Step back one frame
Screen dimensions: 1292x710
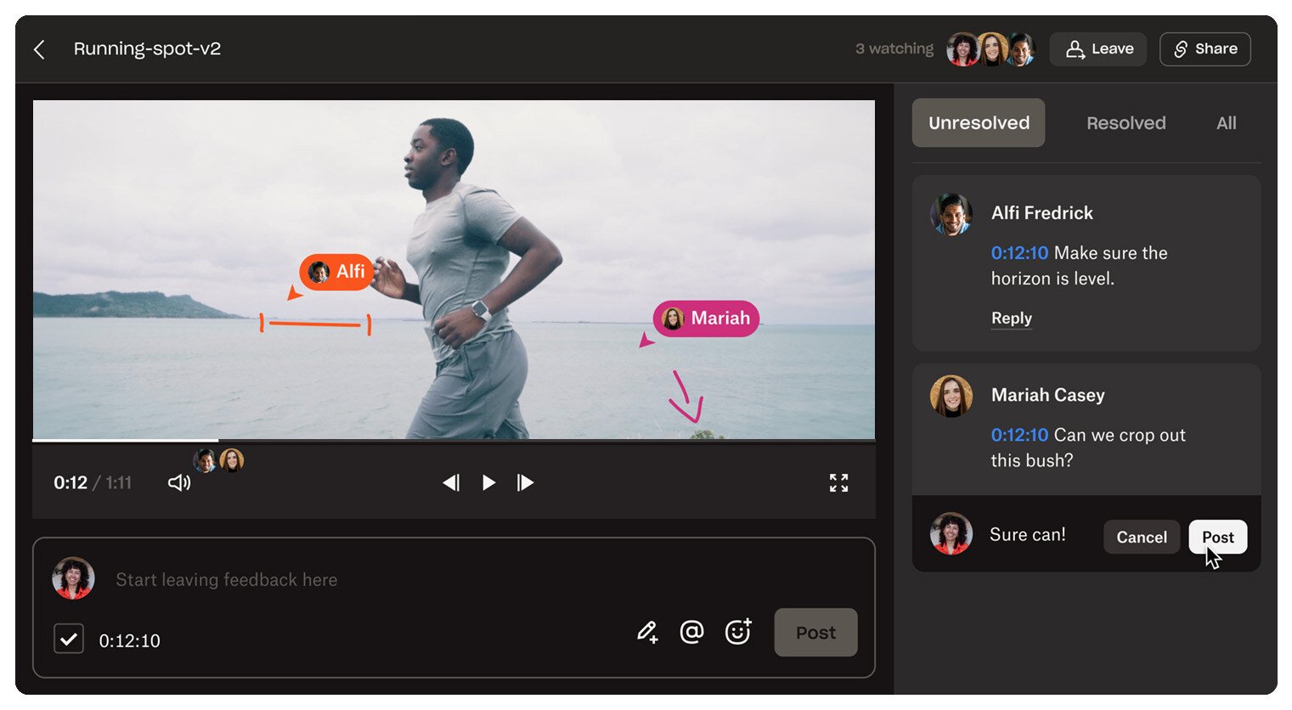(x=451, y=483)
